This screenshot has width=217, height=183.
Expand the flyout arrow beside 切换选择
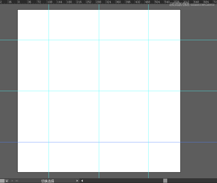coord(77,181)
